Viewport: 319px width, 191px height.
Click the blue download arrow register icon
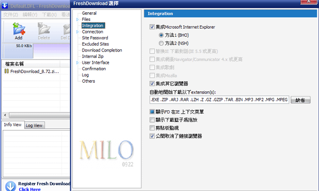(11, 186)
